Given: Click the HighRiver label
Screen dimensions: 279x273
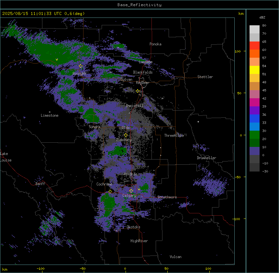Looking at the screenshot, I should pos(139,241).
